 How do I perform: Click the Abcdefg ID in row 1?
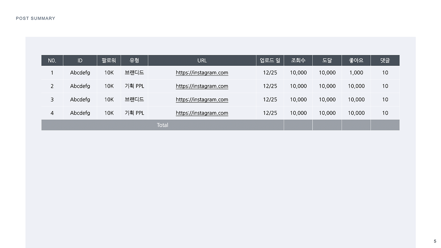pyautogui.click(x=80, y=73)
